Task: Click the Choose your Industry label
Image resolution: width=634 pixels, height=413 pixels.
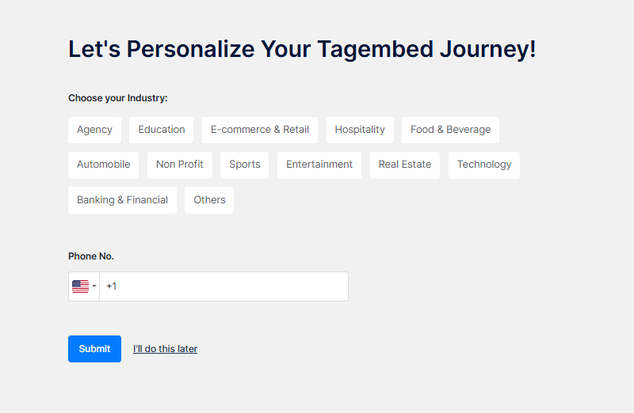Action: pyautogui.click(x=118, y=98)
